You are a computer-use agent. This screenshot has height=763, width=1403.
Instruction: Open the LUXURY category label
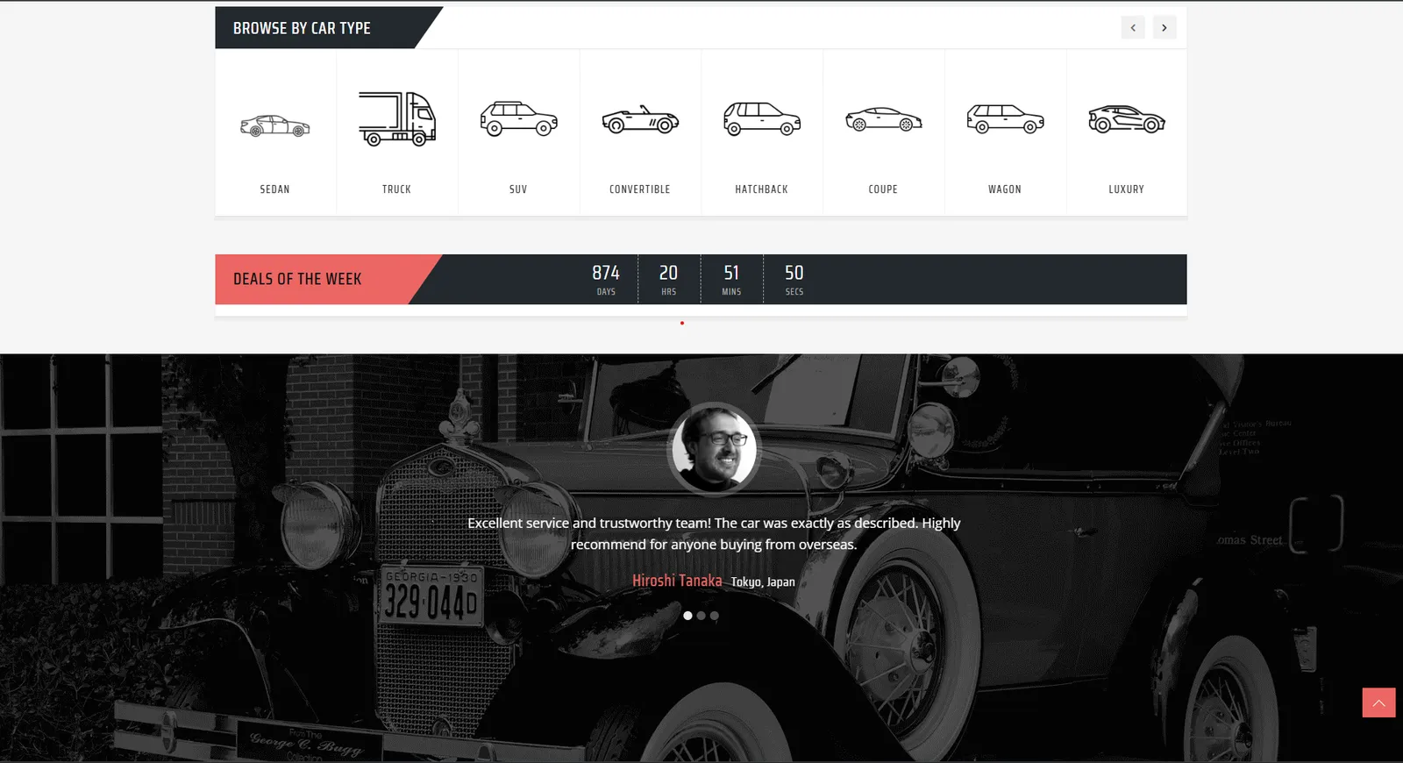click(x=1127, y=189)
